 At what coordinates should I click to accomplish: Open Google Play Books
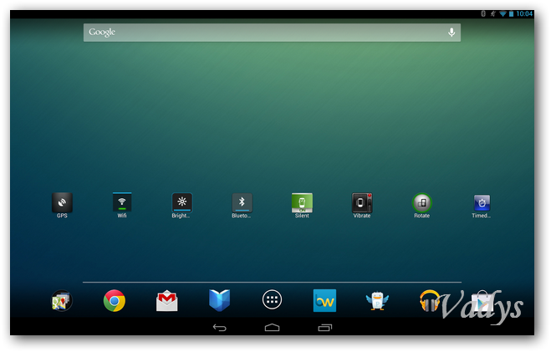(219, 301)
